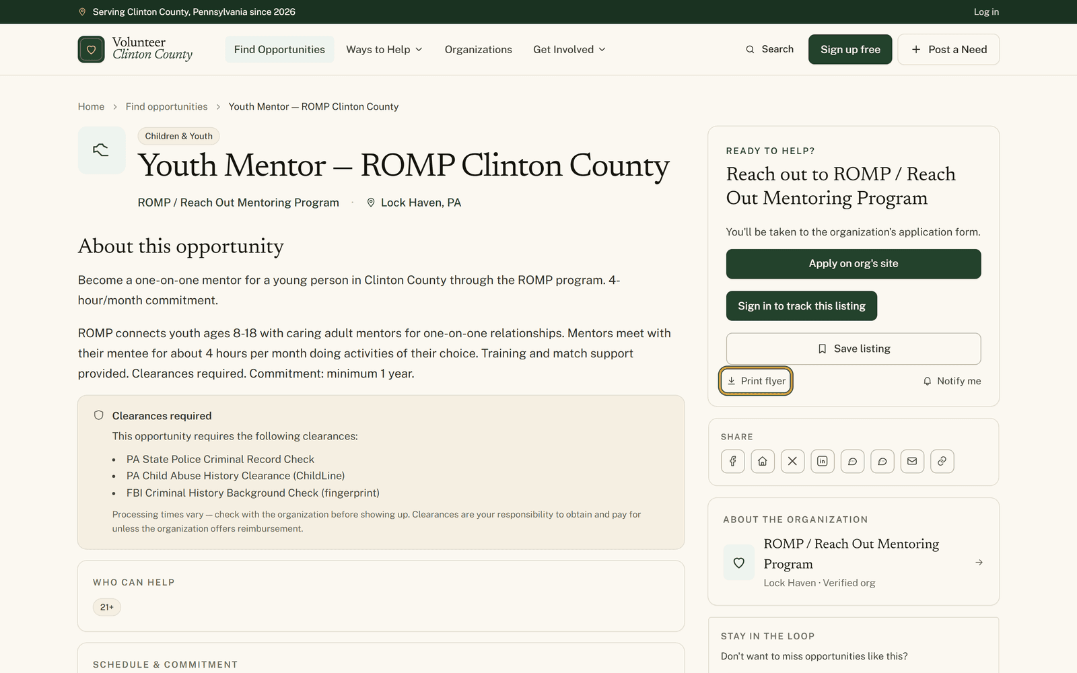Click the 21+ age tag

[106, 607]
